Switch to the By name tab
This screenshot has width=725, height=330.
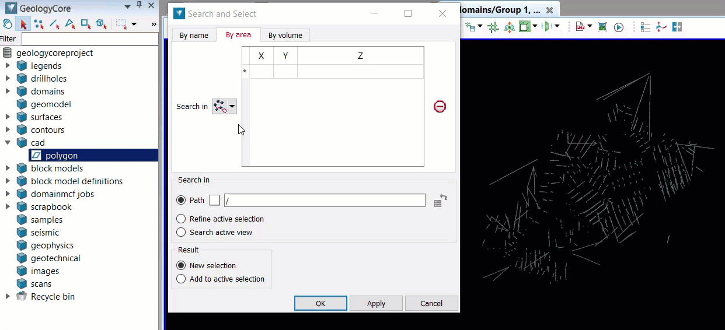pyautogui.click(x=194, y=35)
